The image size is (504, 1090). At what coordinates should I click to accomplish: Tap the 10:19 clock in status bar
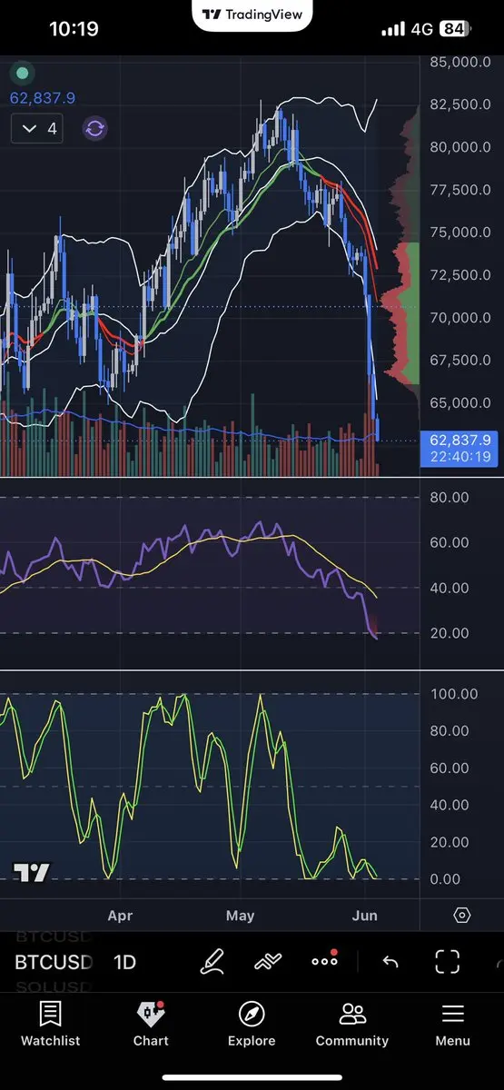click(74, 29)
